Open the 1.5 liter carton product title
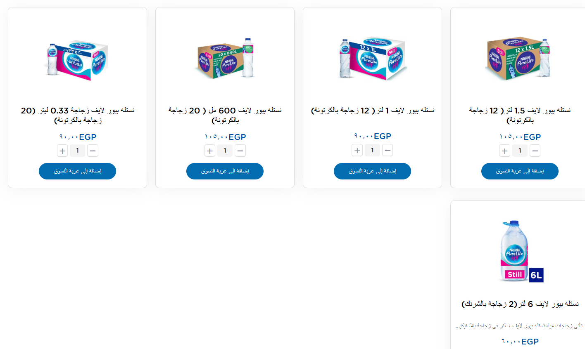 tap(520, 115)
